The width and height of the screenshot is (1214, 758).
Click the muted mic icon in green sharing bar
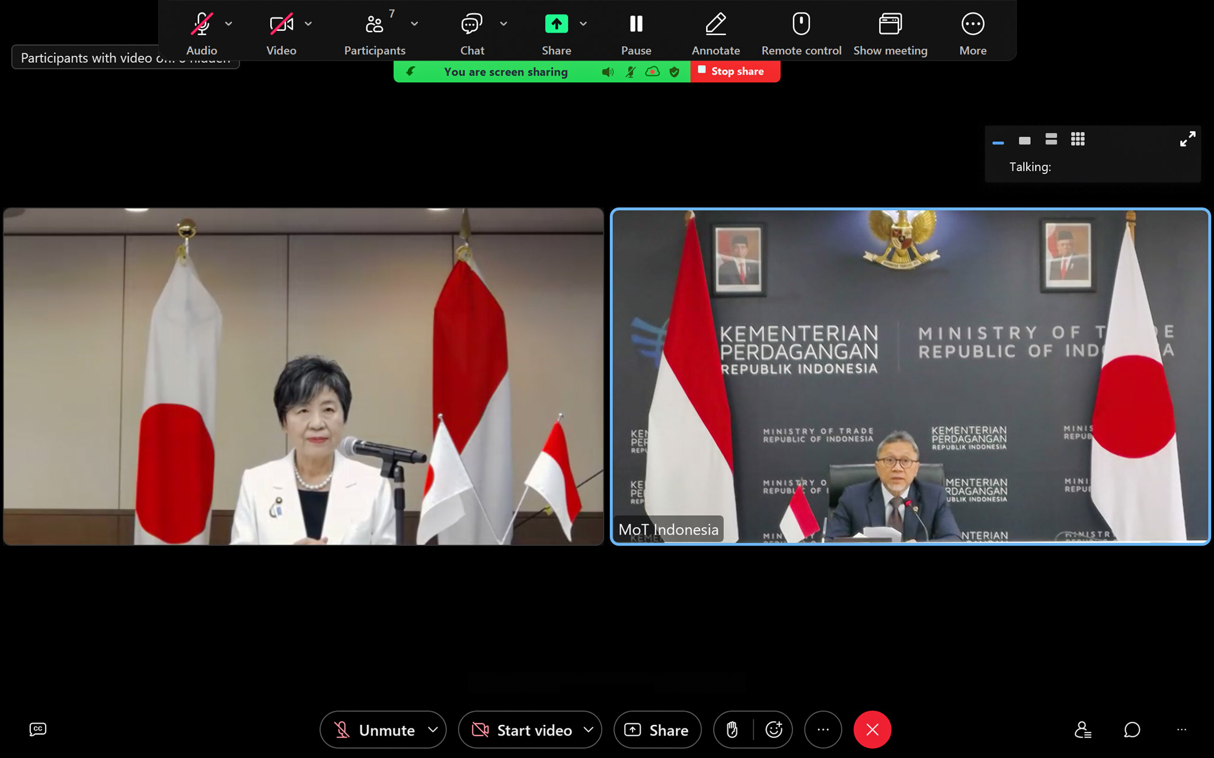(x=631, y=72)
